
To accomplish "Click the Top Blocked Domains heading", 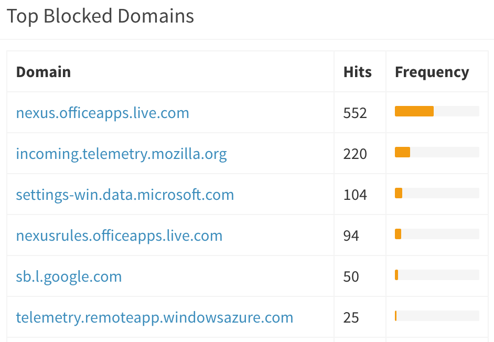I will pos(100,16).
